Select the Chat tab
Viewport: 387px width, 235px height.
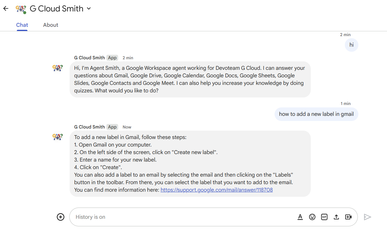22,25
